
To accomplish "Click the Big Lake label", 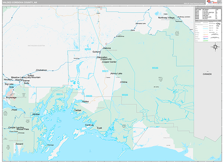I will point(9,84).
